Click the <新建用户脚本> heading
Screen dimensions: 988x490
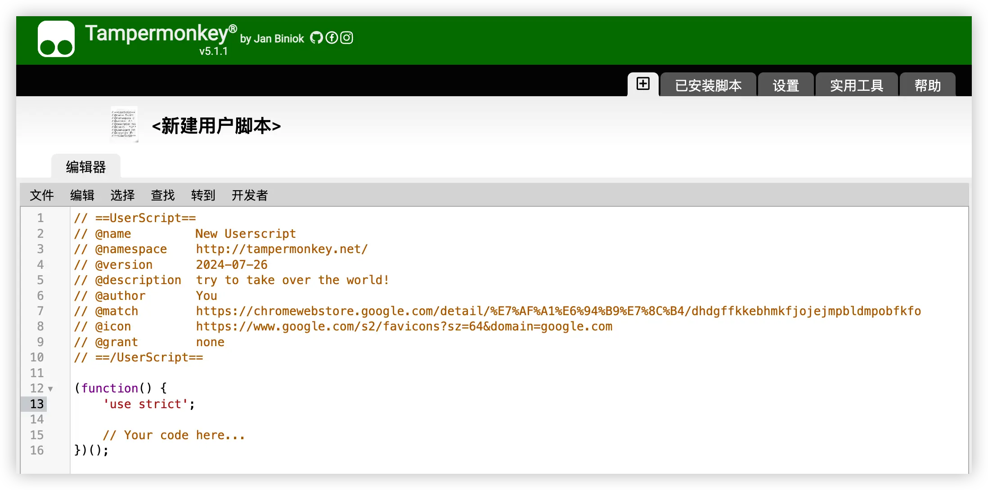coord(216,125)
